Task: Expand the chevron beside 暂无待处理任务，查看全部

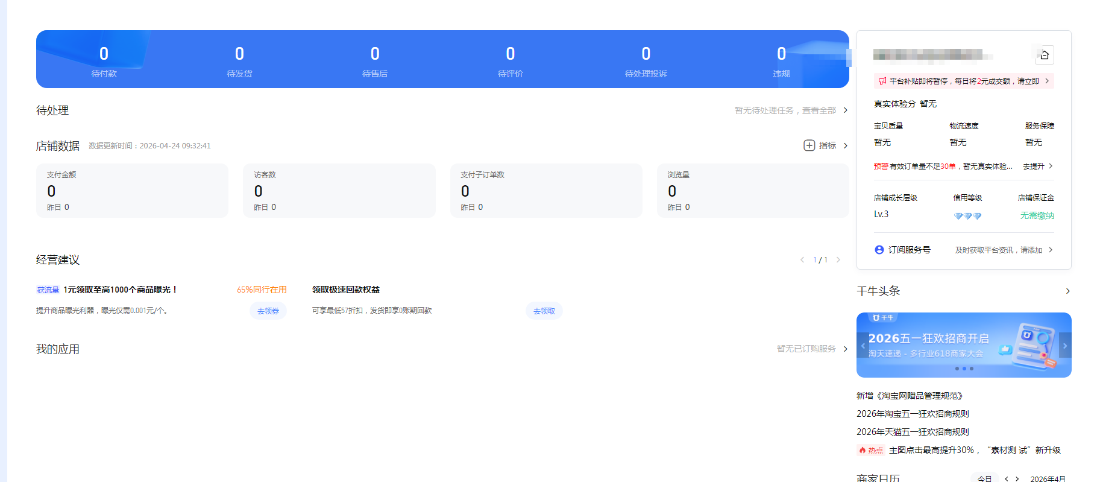Action: tap(846, 110)
